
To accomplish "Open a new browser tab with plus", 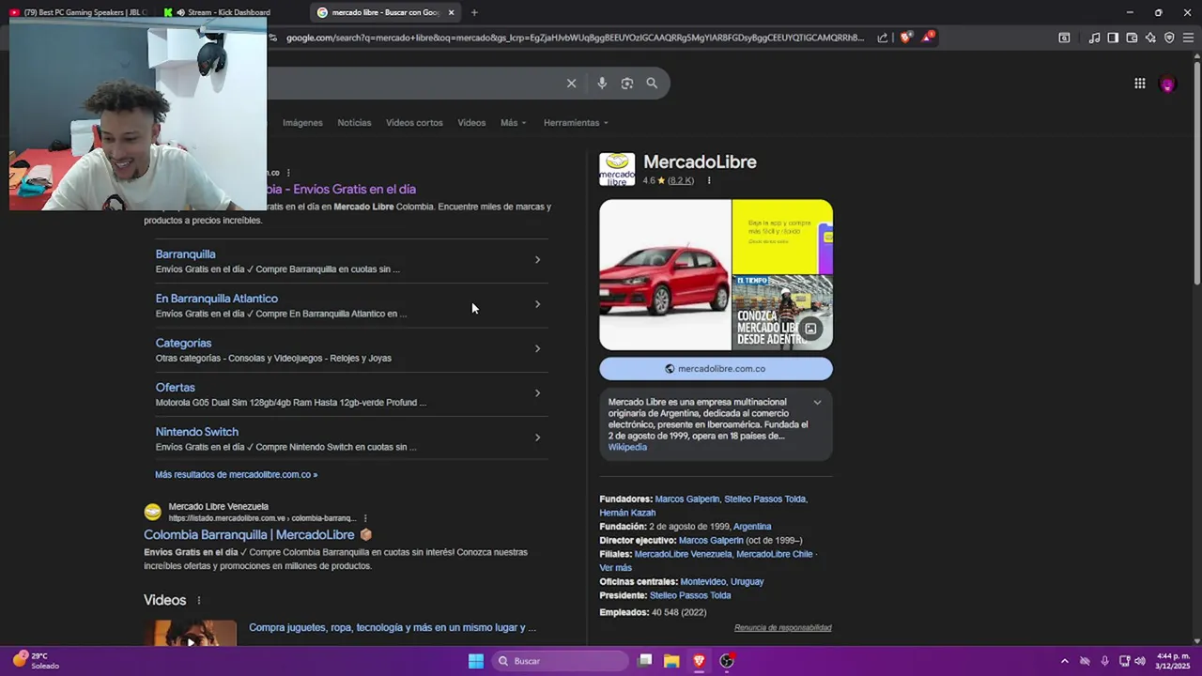I will (x=474, y=12).
